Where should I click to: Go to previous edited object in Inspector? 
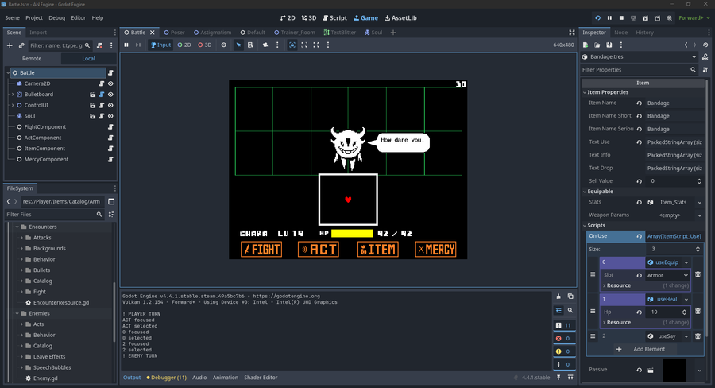(686, 45)
